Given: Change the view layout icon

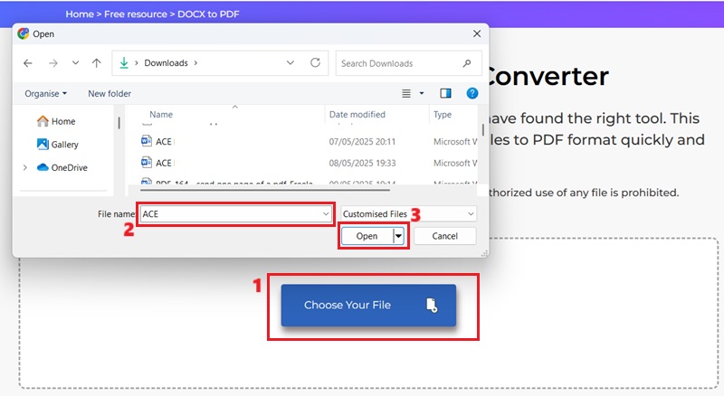Looking at the screenshot, I should click(x=406, y=94).
